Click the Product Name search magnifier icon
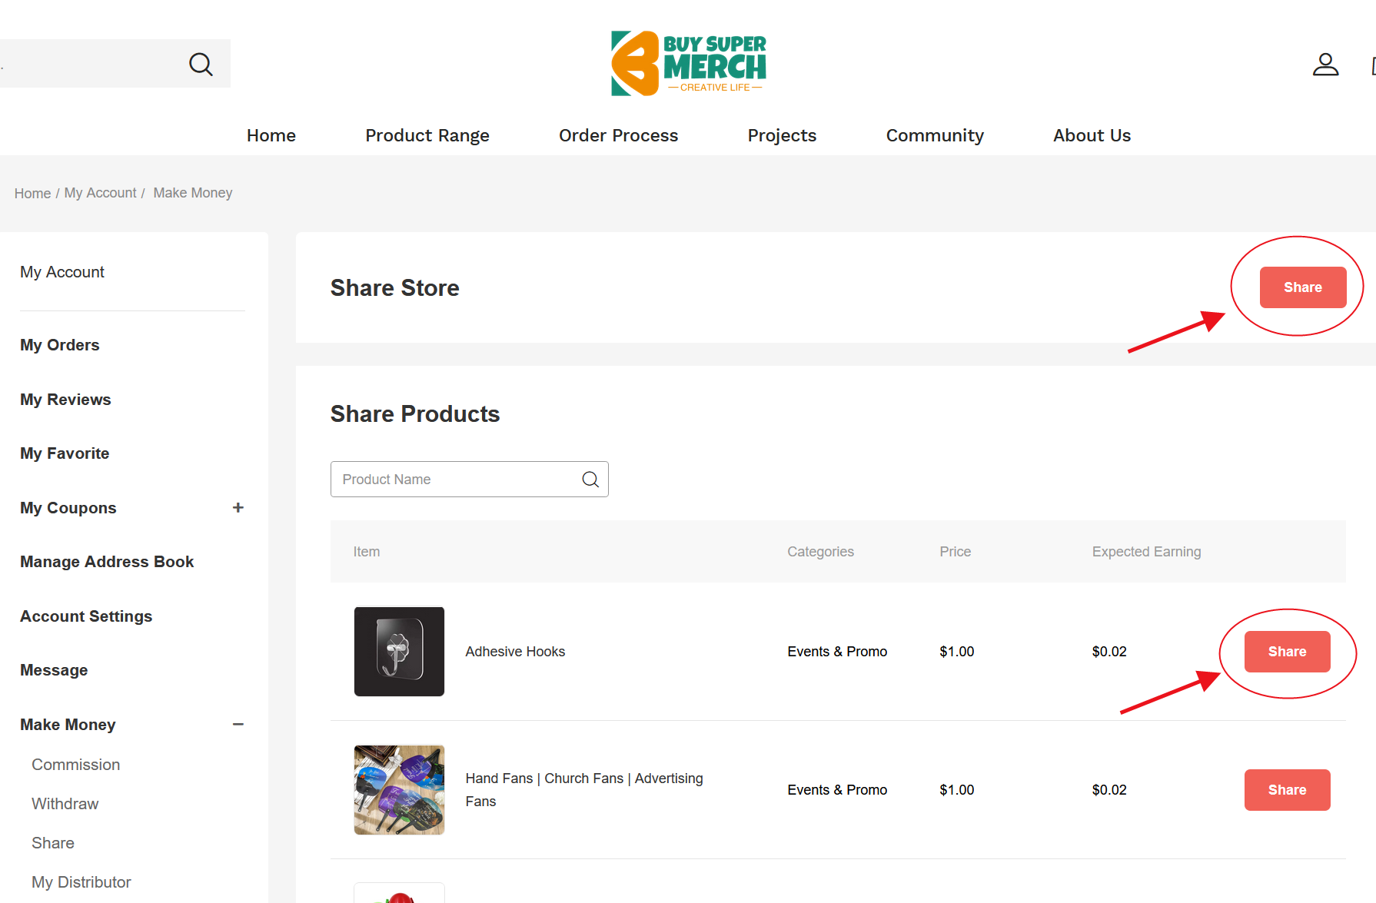 coord(590,480)
